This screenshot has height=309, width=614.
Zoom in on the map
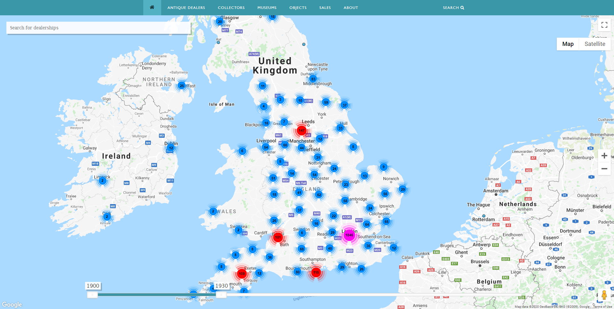pyautogui.click(x=604, y=156)
